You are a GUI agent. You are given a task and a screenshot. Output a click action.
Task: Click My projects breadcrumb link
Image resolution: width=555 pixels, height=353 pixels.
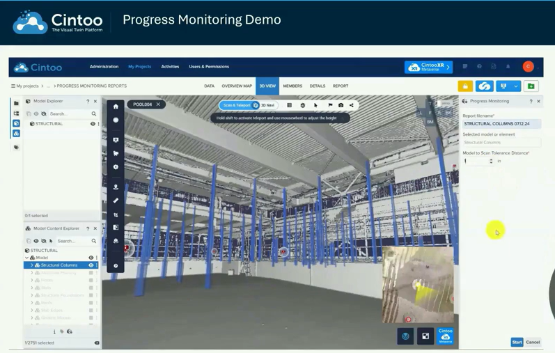[x=27, y=86]
